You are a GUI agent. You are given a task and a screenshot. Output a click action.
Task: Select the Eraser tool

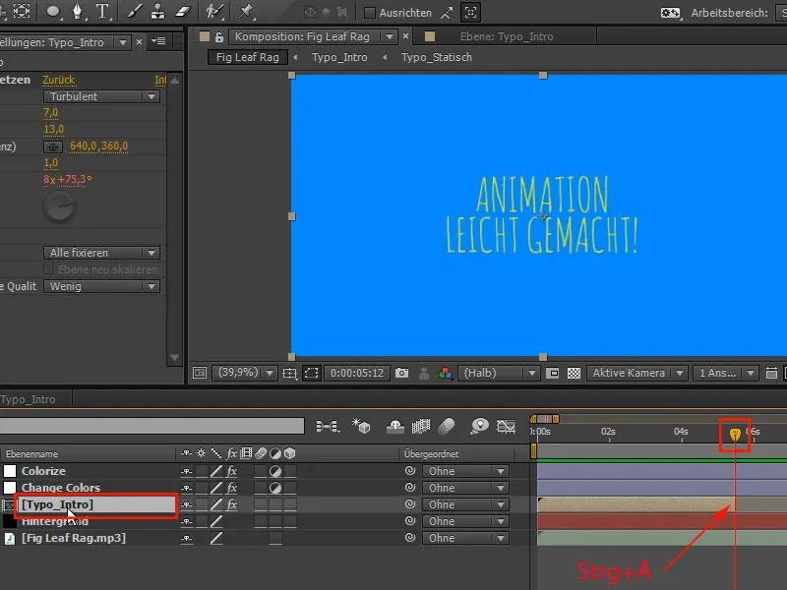tap(183, 13)
